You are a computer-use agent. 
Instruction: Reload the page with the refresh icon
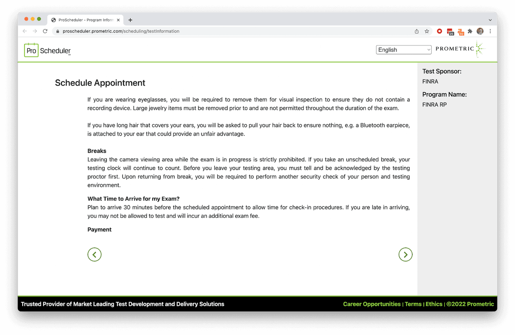[x=45, y=31]
